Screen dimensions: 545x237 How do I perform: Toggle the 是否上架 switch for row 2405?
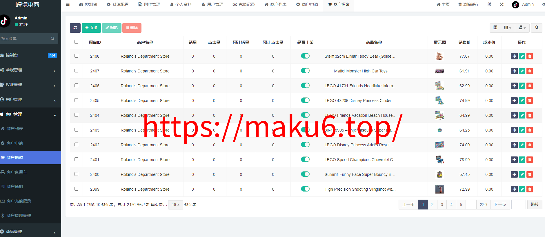[305, 100]
